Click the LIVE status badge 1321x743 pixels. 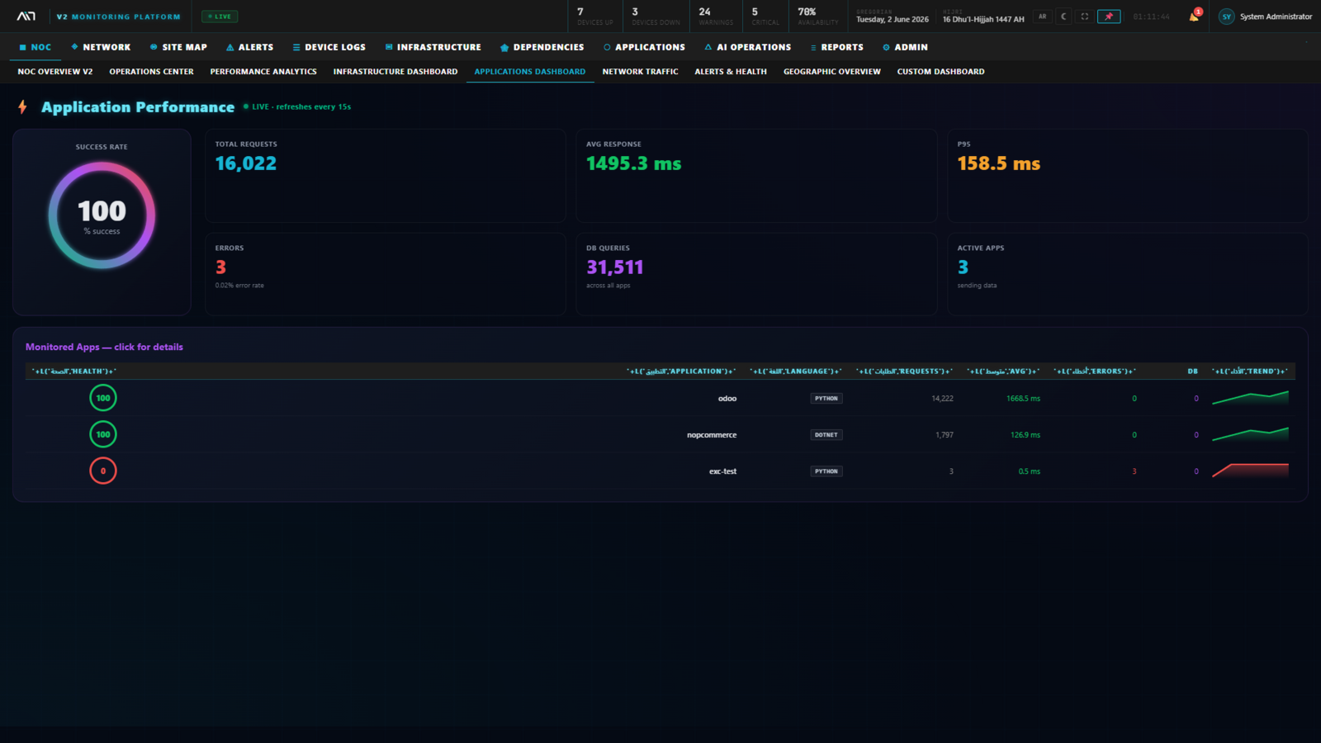pos(220,17)
